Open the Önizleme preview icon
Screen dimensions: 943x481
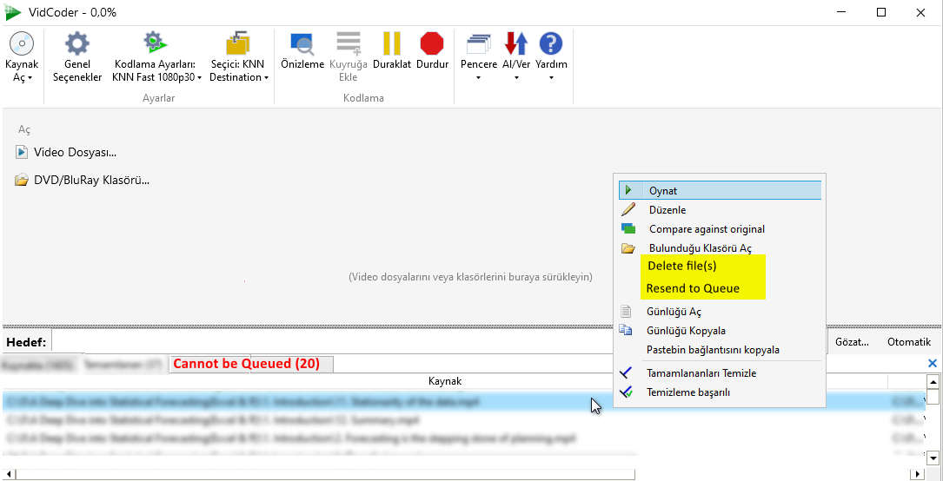click(302, 43)
